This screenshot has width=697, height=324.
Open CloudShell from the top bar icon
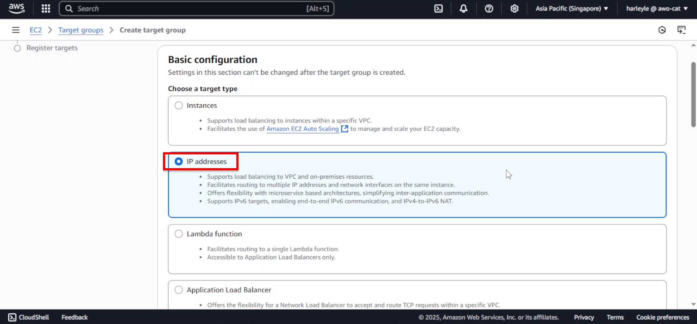pos(438,8)
